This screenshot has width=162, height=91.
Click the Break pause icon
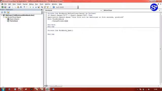[33, 7]
